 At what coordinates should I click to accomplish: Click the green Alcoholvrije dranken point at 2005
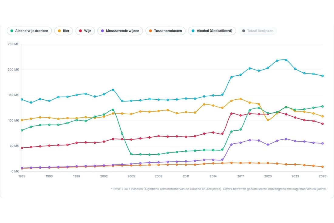point(131,154)
